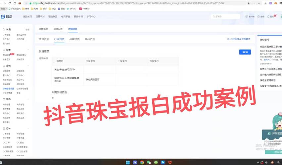Open the blue bird app on taskbar
Screen dimensions: 282x165
pyautogui.click(x=163, y=162)
